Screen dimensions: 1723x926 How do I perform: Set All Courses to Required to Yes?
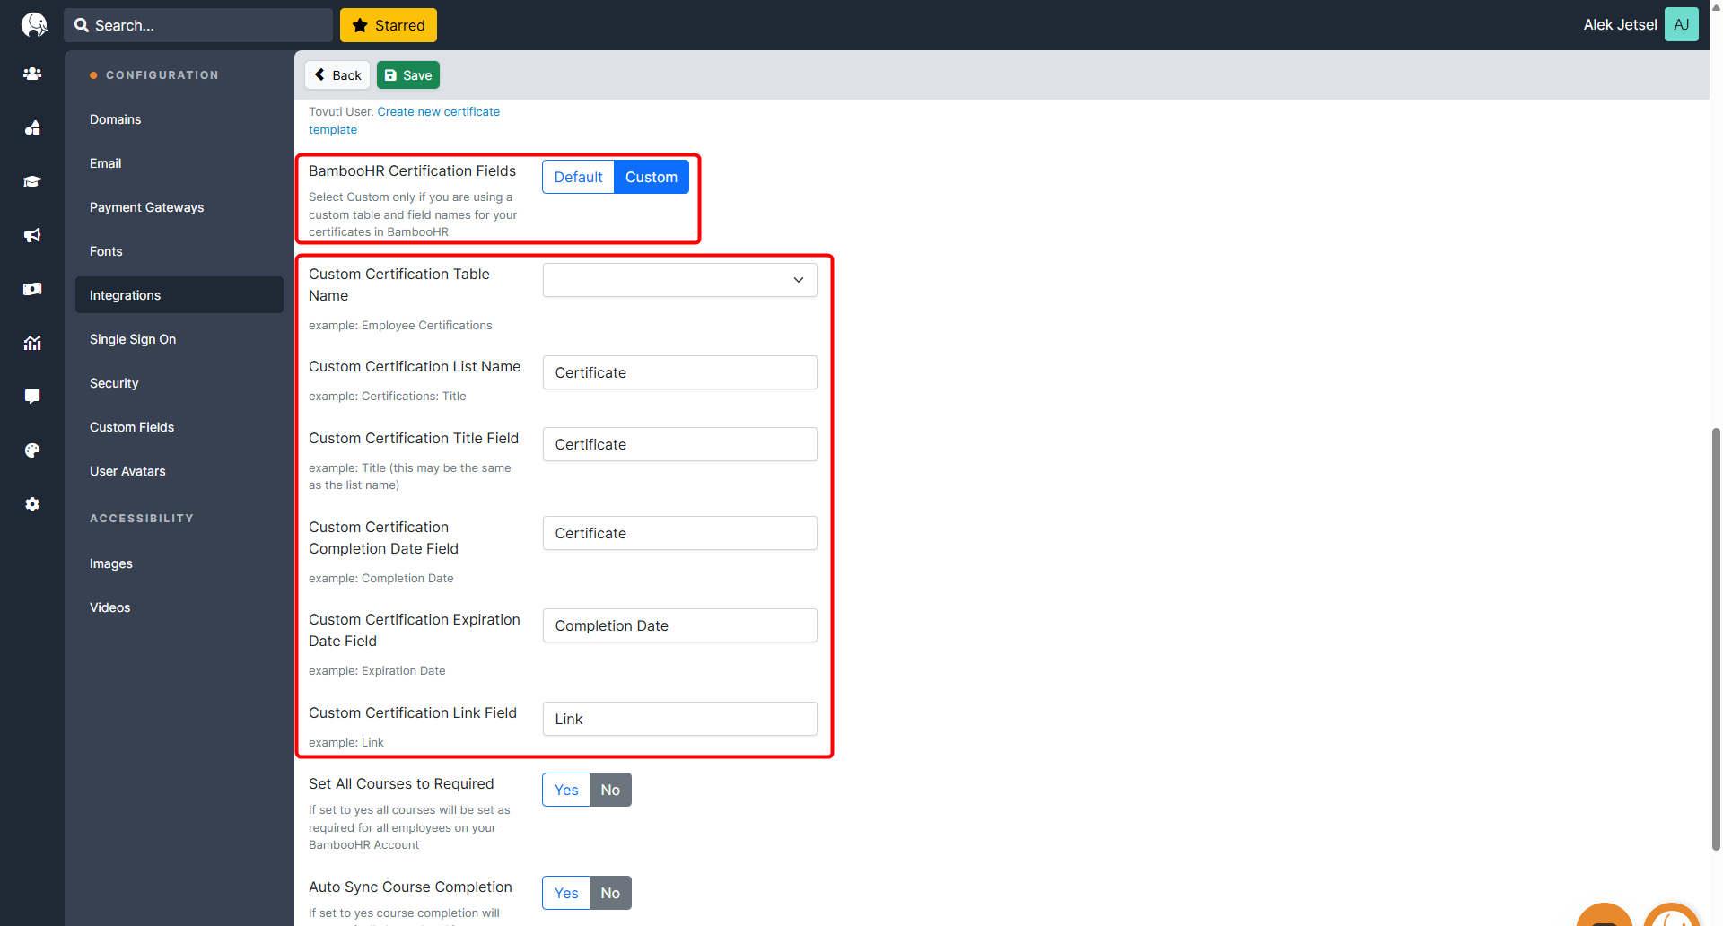tap(566, 790)
